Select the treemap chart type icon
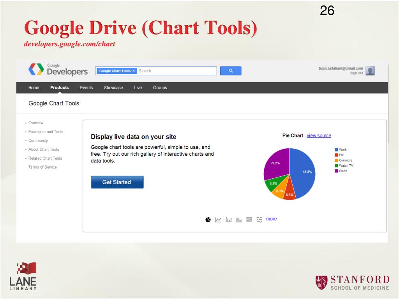The image size is (399, 299). pos(249,220)
